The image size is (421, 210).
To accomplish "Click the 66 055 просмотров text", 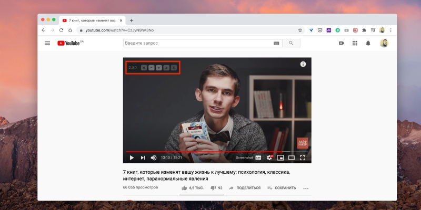I will [x=141, y=187].
